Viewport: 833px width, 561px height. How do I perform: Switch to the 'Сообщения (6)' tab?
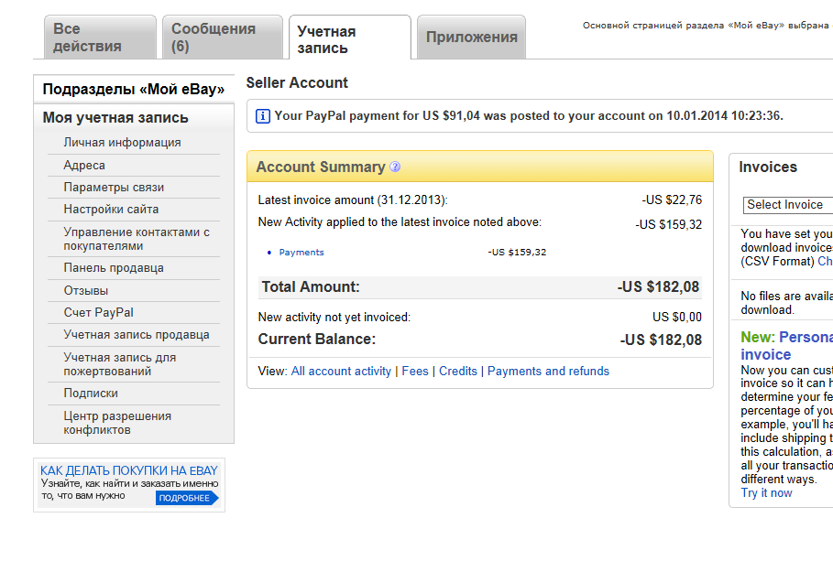[x=223, y=38]
